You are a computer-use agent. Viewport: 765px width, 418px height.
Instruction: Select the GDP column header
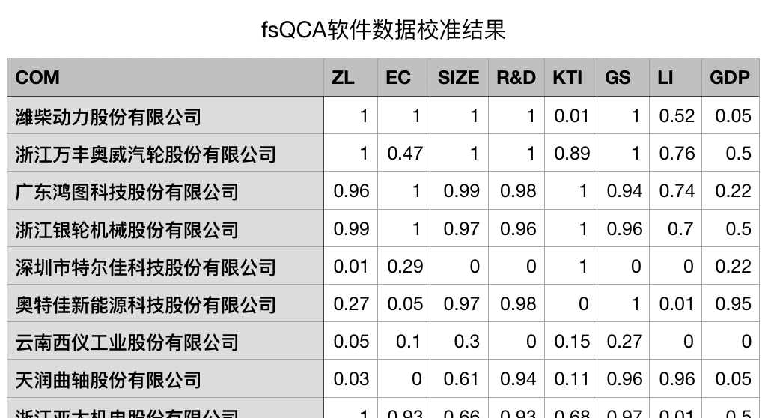(729, 78)
